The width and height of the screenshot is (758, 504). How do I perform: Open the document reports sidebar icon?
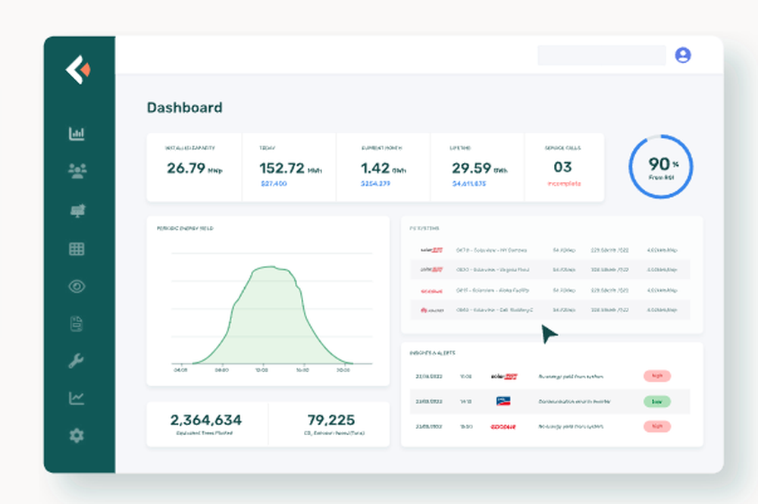click(77, 324)
